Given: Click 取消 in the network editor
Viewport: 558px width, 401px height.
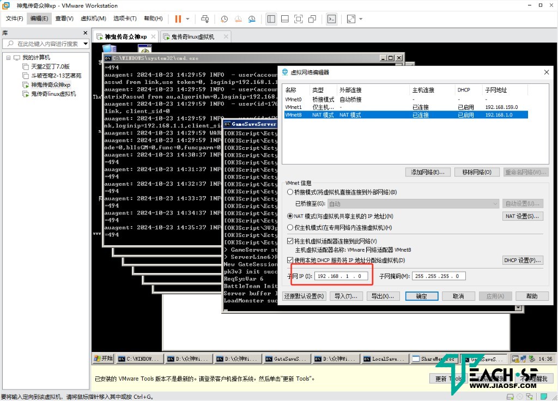Looking at the screenshot, I should coord(458,296).
